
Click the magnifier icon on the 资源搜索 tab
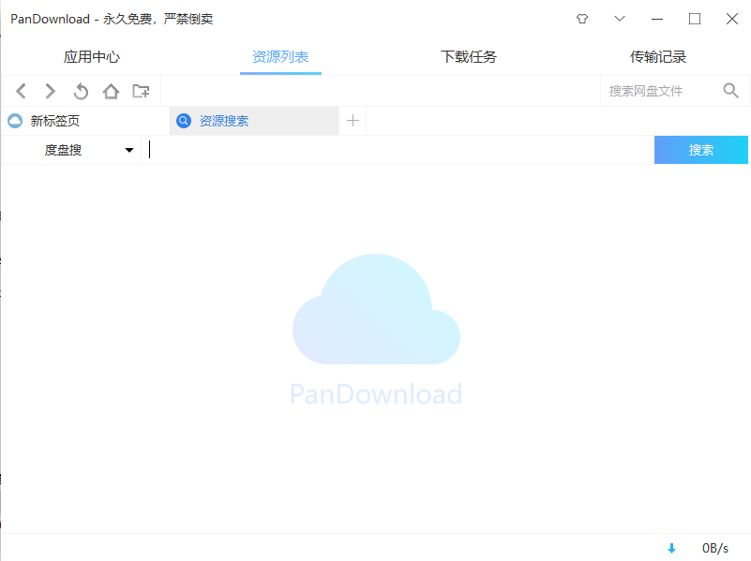(x=184, y=120)
